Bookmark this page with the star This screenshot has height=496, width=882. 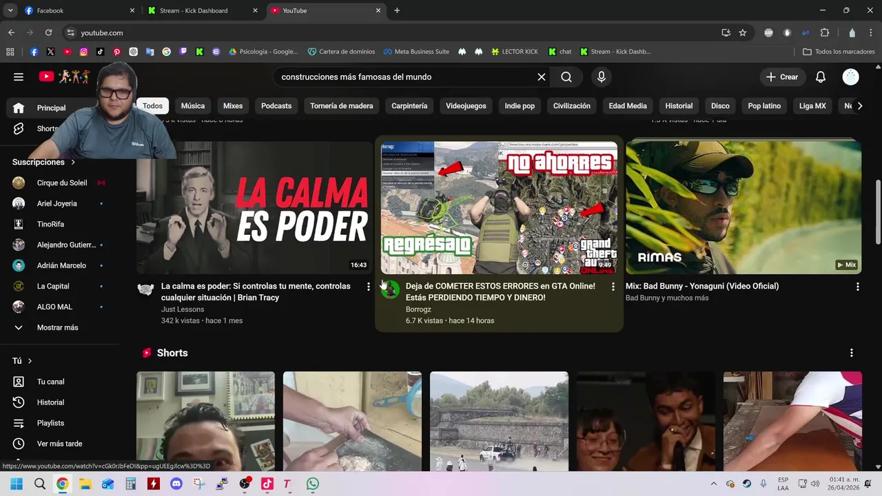pos(743,32)
